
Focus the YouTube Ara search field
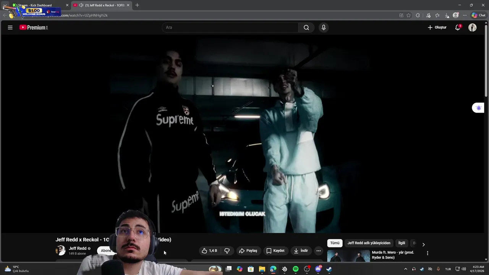[230, 27]
